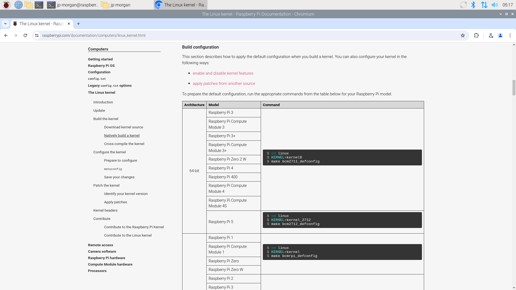Jump to Introduction in sidebar

tap(103, 102)
